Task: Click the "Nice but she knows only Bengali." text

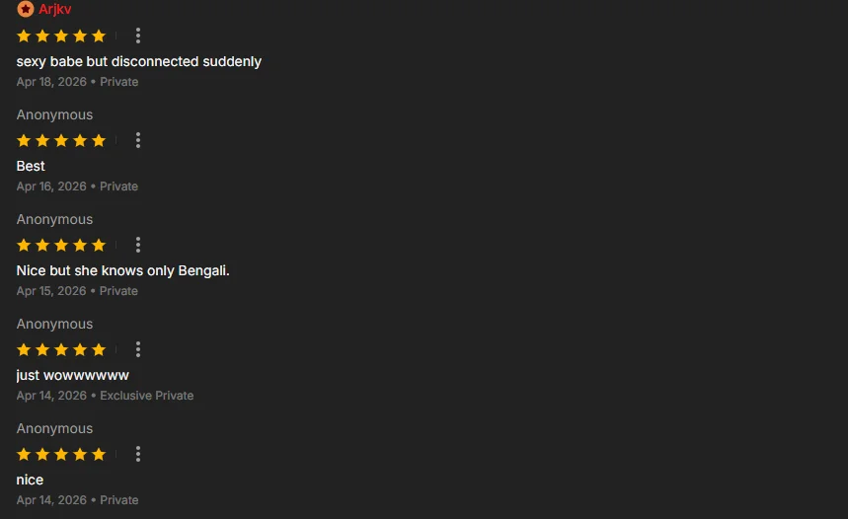Action: click(122, 270)
